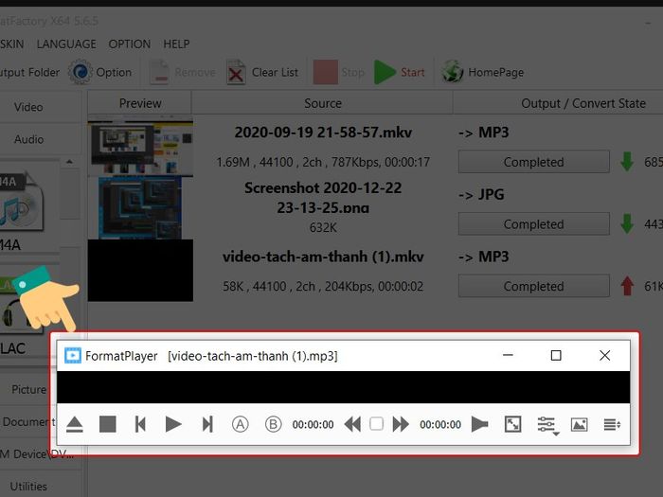The width and height of the screenshot is (663, 497).
Task: Select Screenshot 2020-12-22 23-13-25.png filename
Action: (323, 197)
